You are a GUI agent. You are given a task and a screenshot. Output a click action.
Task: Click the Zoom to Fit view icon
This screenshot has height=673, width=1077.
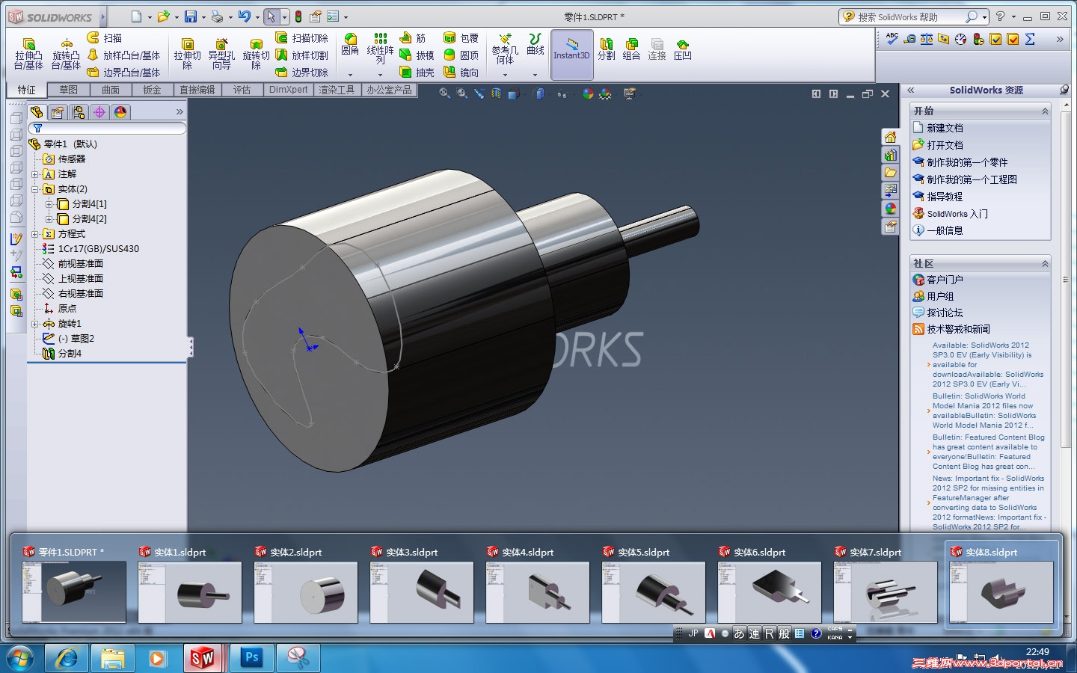point(444,93)
